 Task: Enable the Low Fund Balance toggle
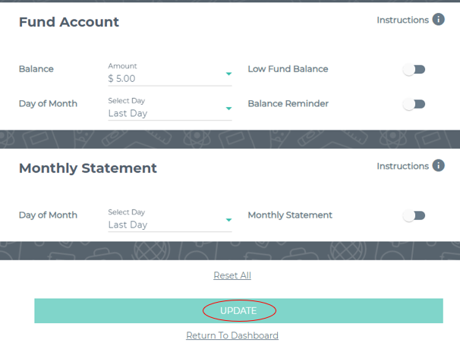(414, 70)
